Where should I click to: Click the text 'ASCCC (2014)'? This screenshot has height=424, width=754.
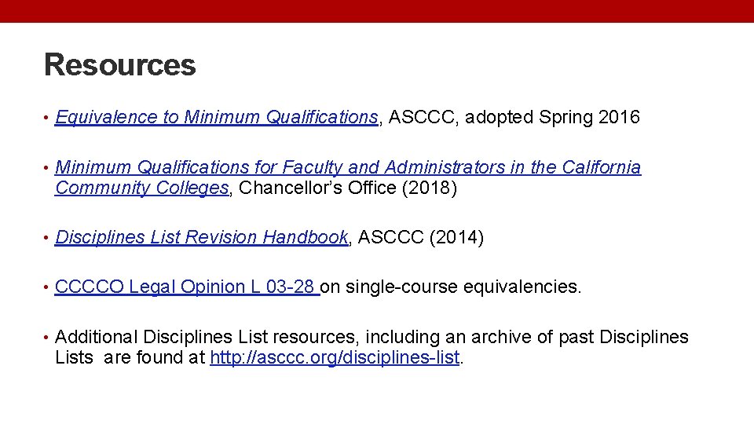(x=421, y=237)
